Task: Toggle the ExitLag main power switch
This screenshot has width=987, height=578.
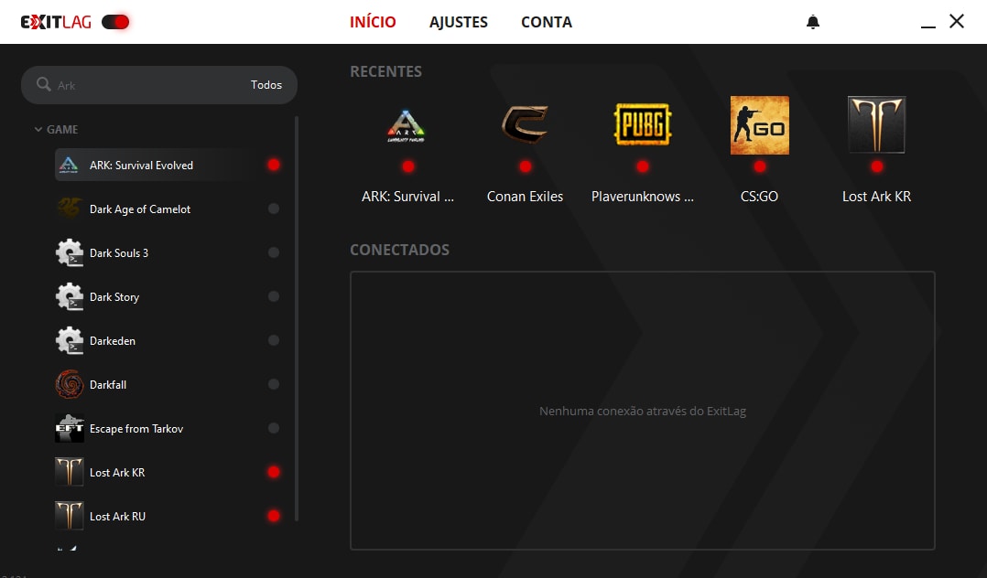Action: tap(115, 22)
